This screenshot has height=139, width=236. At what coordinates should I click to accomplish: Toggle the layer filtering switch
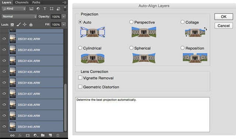[x=65, y=8]
